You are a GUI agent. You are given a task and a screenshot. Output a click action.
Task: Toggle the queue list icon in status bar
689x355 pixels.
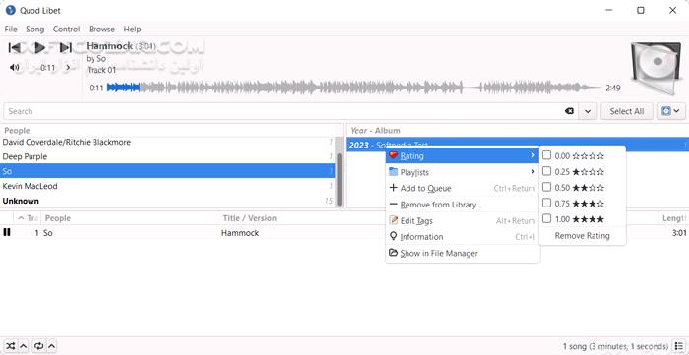[x=678, y=346]
